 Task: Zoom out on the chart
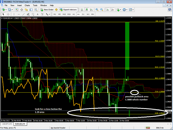tap(102, 10)
